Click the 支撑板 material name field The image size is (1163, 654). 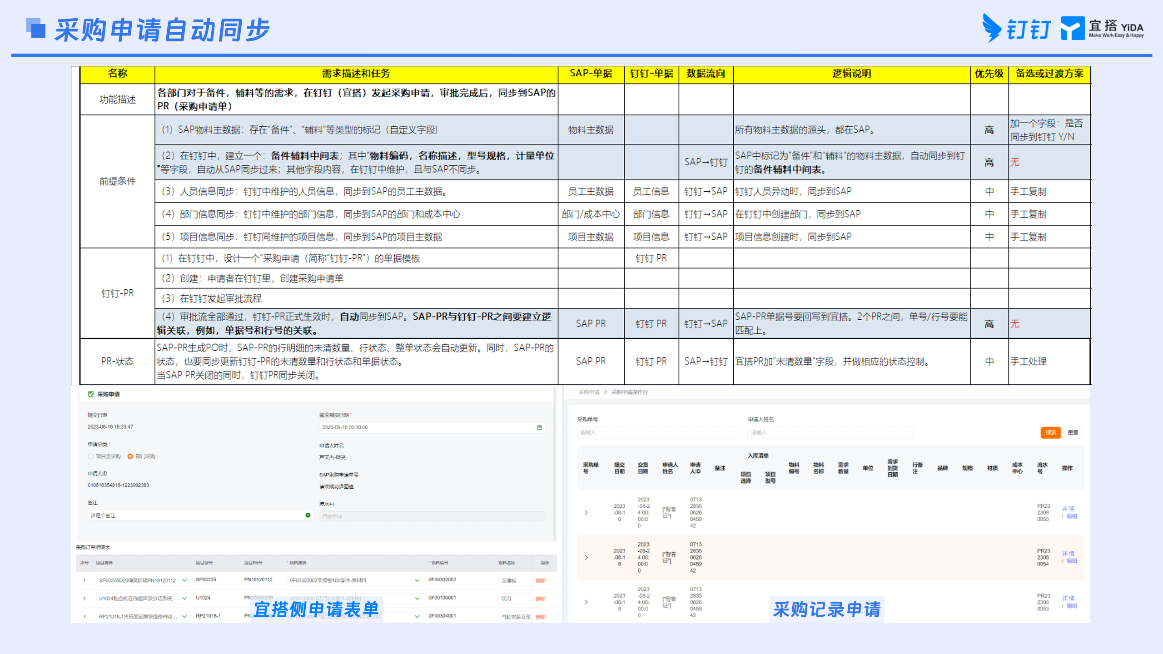pos(515,580)
